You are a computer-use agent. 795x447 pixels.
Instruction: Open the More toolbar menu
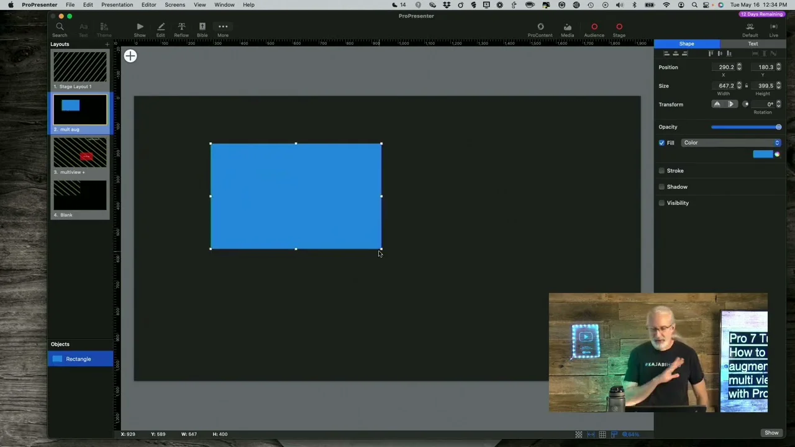click(x=222, y=29)
